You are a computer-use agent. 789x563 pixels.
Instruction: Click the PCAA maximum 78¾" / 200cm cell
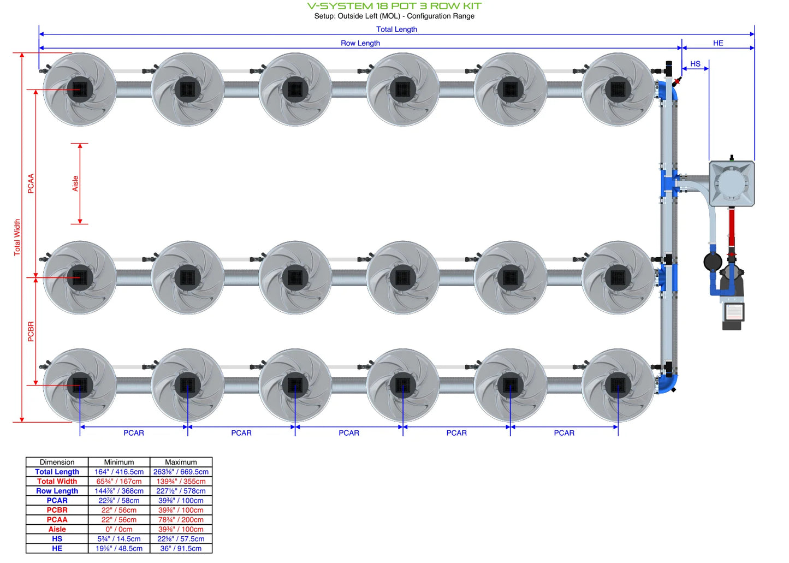(181, 520)
